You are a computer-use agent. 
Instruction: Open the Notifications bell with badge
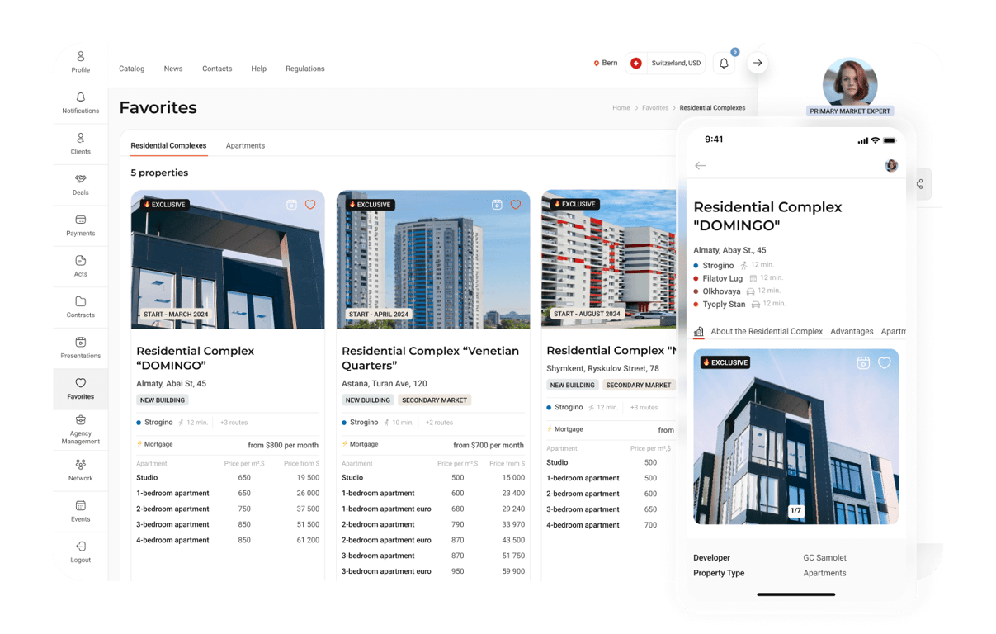[724, 63]
